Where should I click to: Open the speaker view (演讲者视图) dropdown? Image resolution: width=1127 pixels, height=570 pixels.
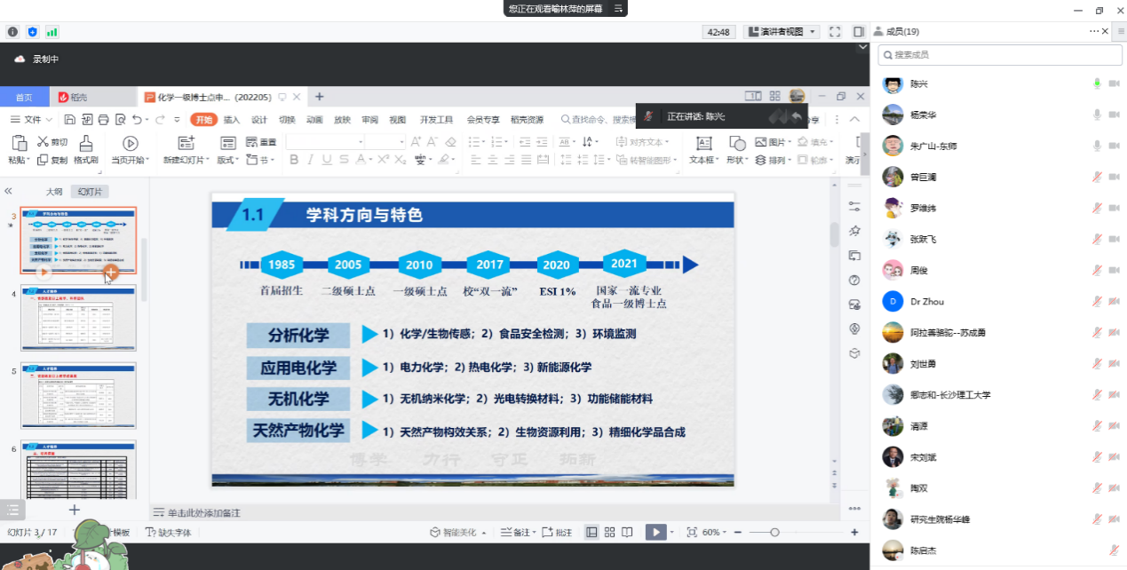782,32
